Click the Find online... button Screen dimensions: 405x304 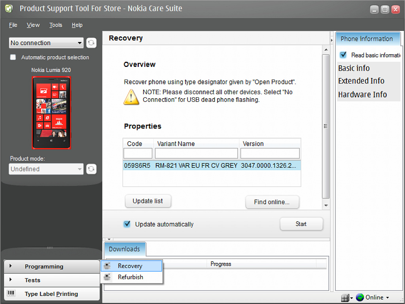(272, 202)
